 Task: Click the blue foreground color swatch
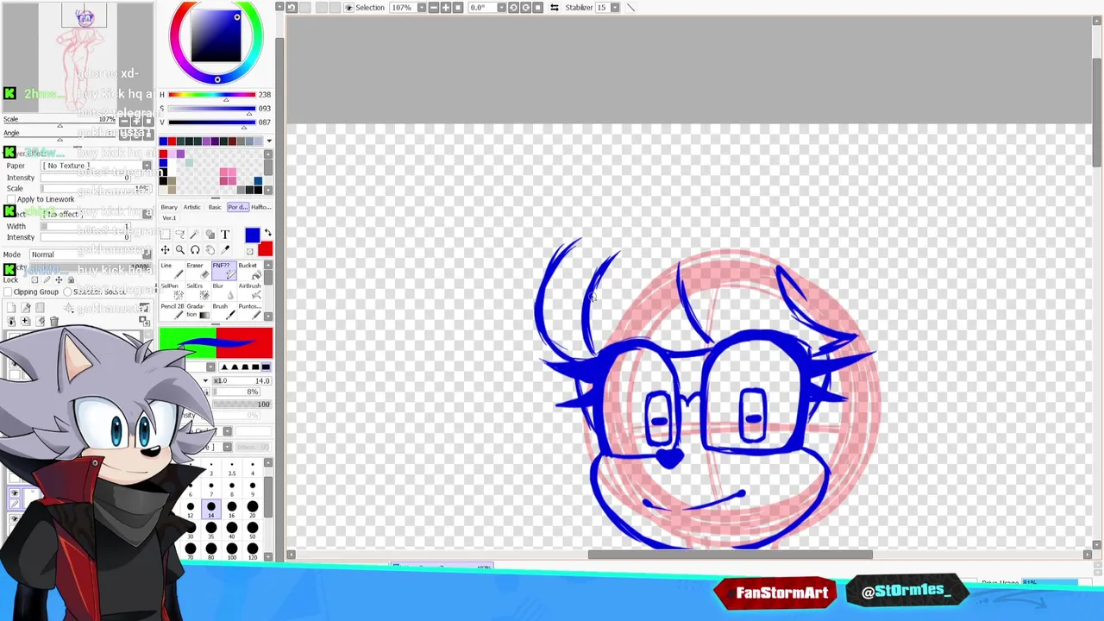click(252, 235)
